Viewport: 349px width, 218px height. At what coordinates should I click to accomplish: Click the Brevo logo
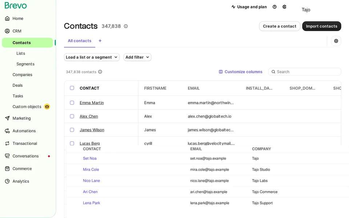coord(16,5)
